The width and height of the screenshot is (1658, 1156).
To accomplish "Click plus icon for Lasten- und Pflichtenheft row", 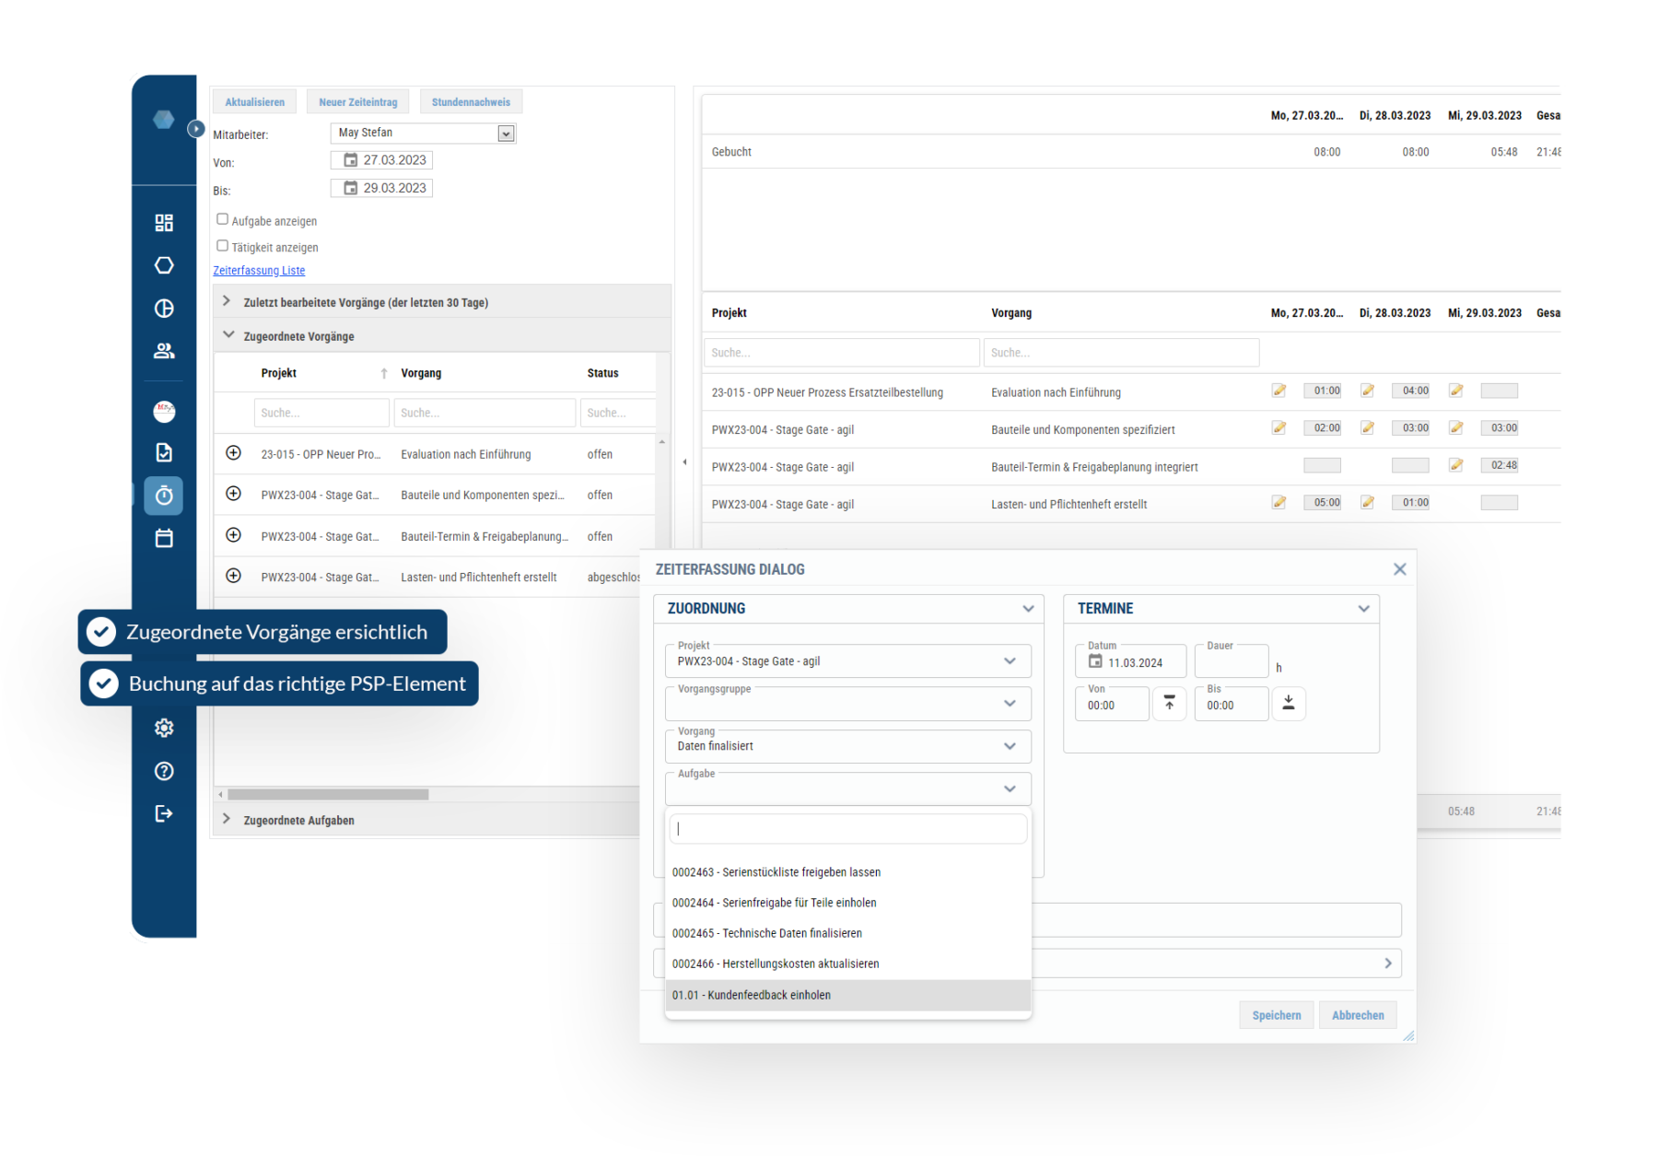I will (234, 576).
